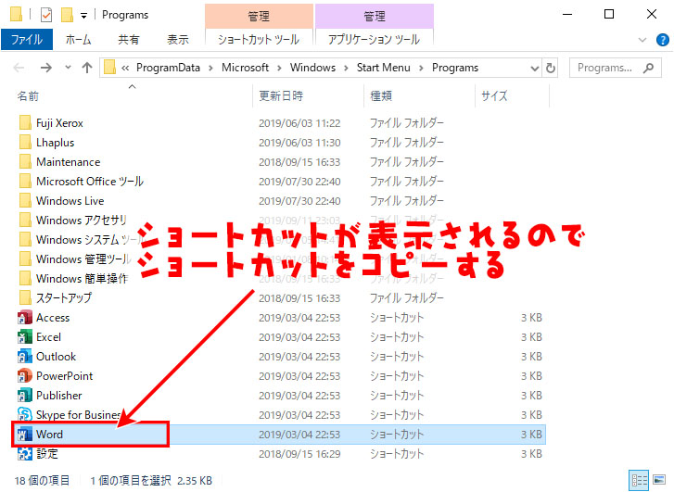Open Explorer help question mark
Screen dimensions: 674x492
pyautogui.click(x=662, y=40)
